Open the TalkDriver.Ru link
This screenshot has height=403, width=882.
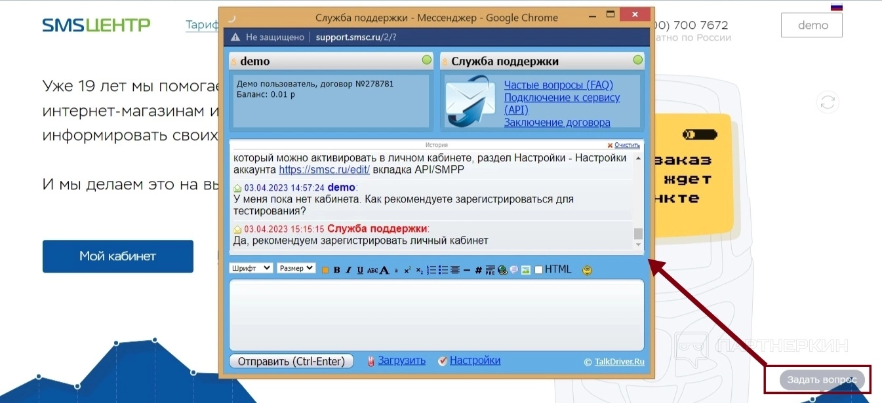pyautogui.click(x=619, y=362)
